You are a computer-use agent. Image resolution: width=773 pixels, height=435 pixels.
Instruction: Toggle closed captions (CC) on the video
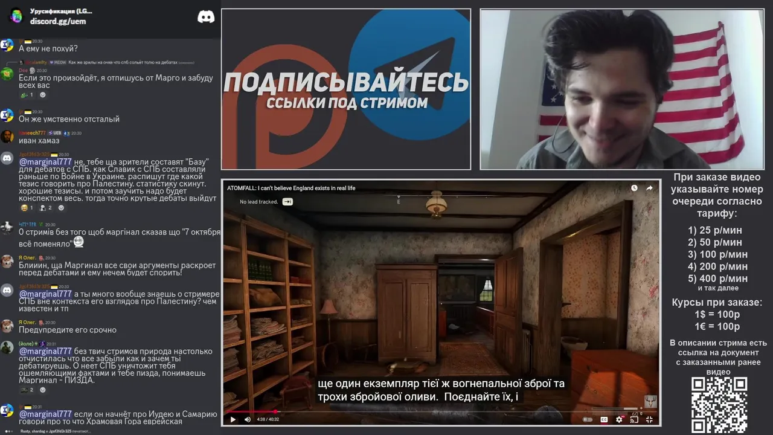604,419
